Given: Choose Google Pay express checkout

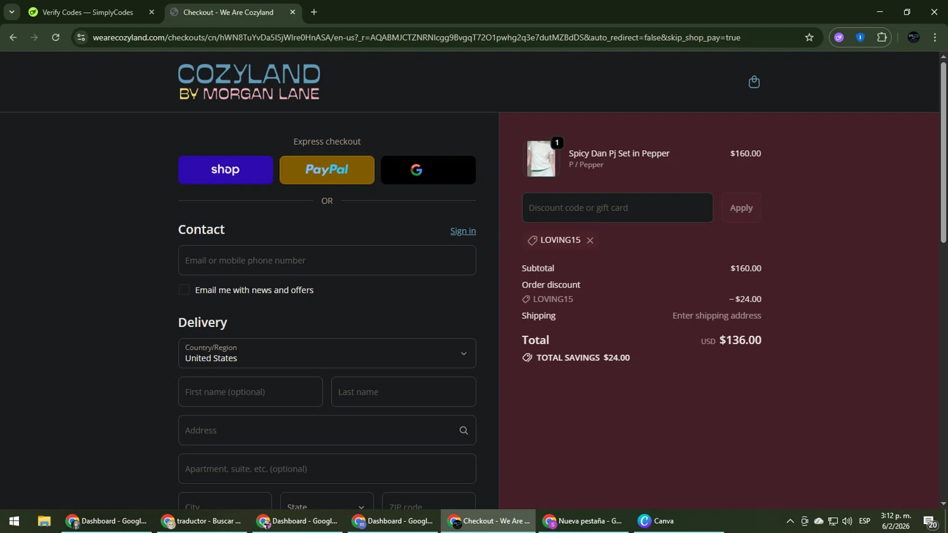Looking at the screenshot, I should click(x=428, y=170).
